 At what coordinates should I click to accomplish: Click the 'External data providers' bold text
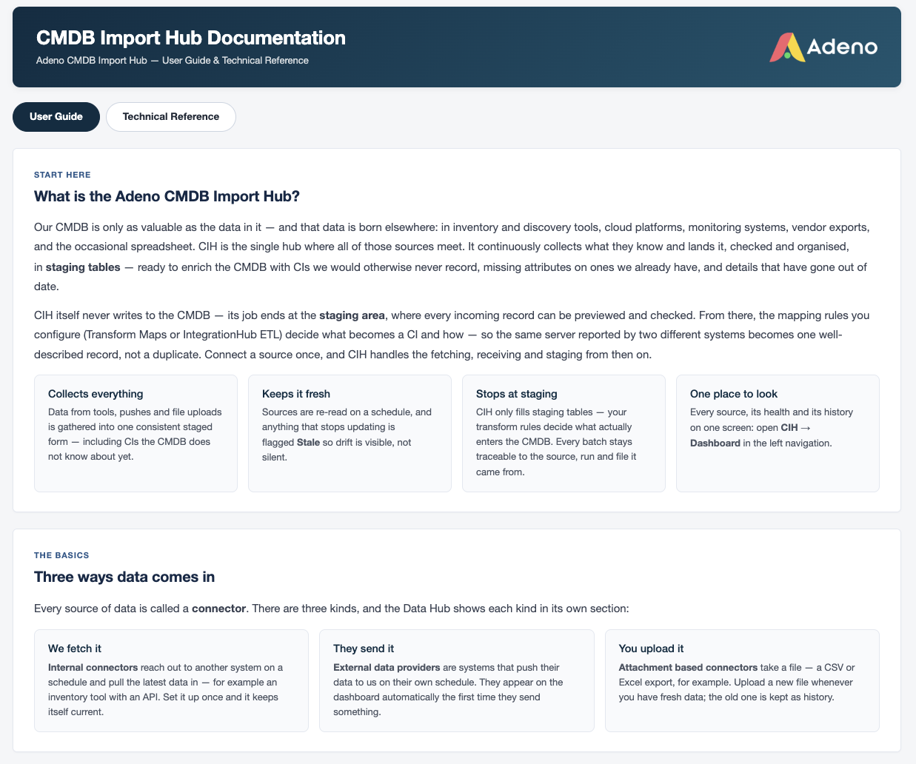pyautogui.click(x=387, y=668)
